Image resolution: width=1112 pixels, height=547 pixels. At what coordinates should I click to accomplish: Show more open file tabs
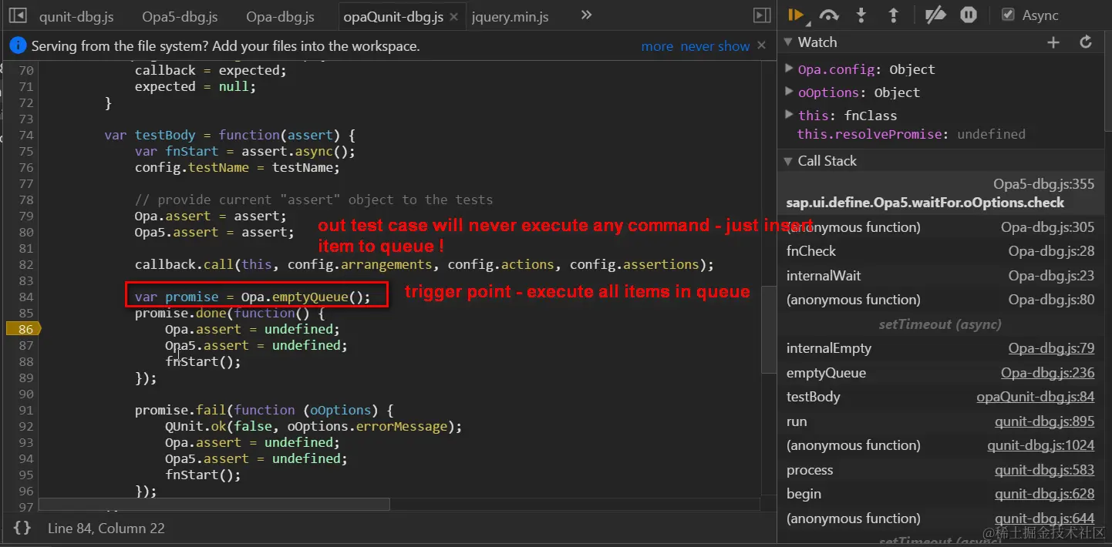click(x=586, y=15)
